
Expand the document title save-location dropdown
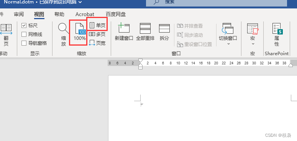point(80,2)
